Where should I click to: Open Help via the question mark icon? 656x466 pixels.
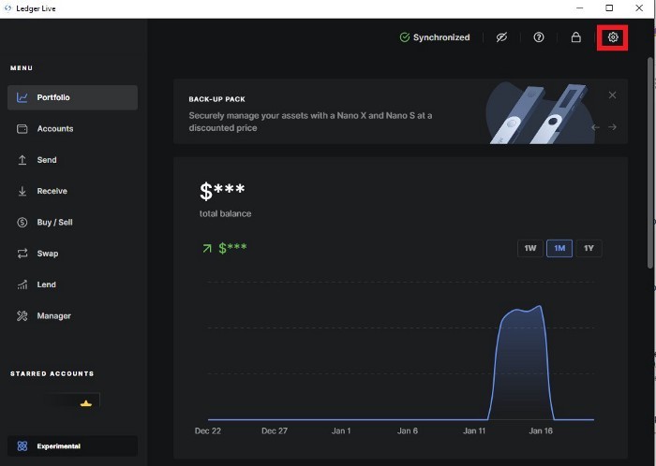point(539,37)
